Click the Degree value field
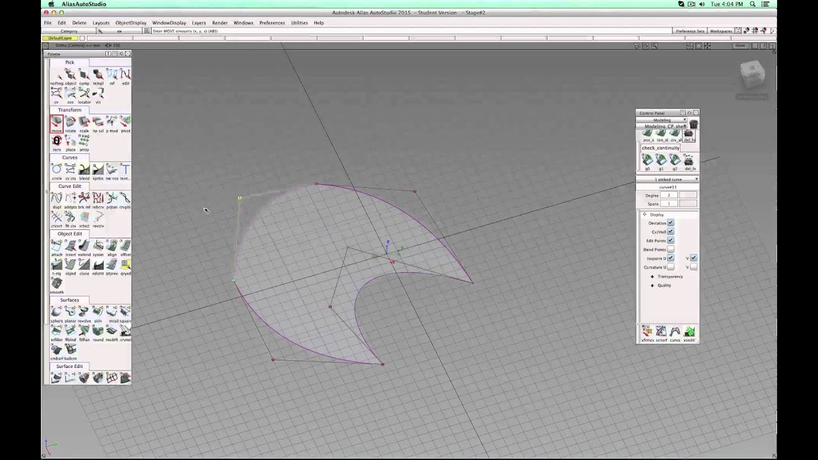 669,195
